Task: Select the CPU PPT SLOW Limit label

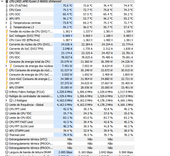Action: (x=22, y=126)
